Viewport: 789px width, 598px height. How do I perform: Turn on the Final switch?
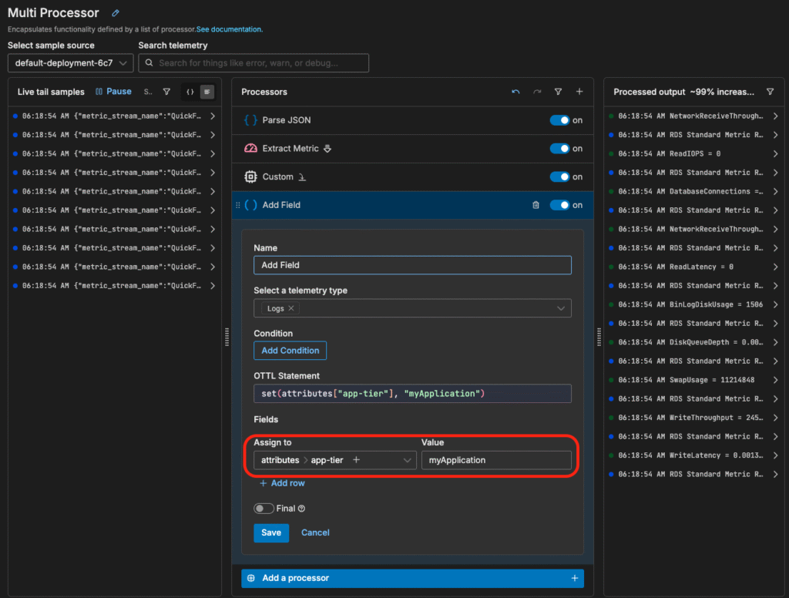264,509
